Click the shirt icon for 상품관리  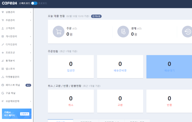coord(3,12)
